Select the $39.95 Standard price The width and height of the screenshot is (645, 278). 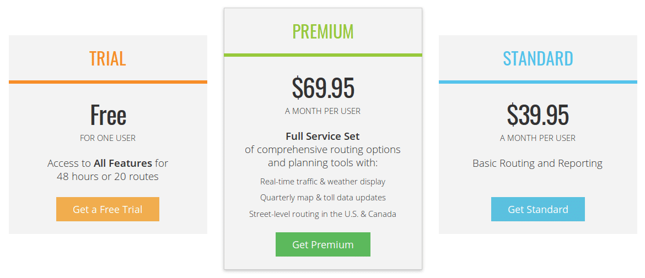(x=537, y=115)
